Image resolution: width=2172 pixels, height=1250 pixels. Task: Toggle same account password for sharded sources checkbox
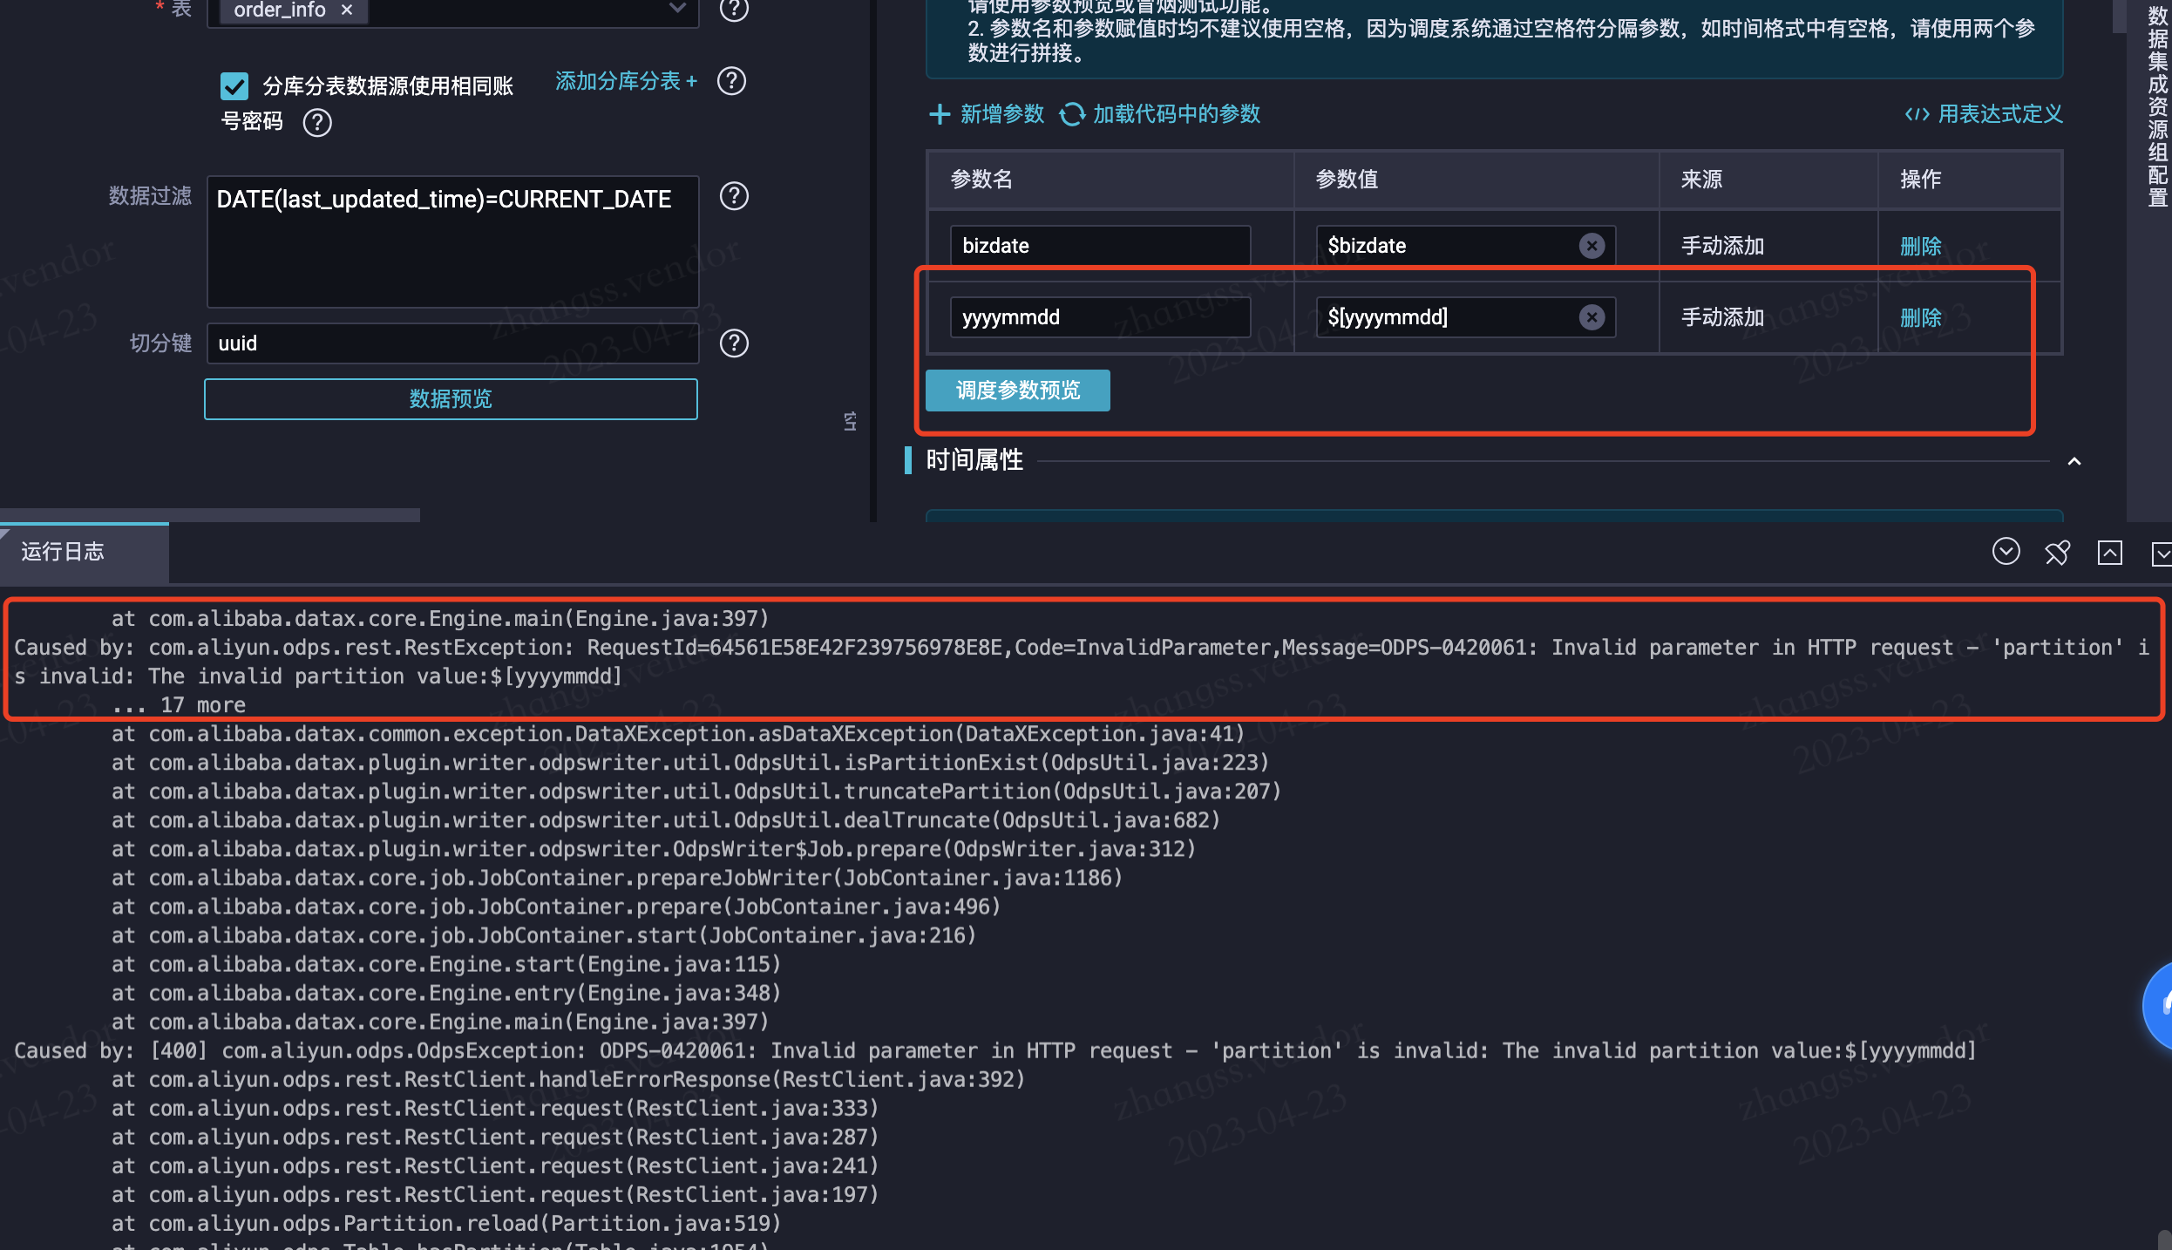(x=234, y=86)
